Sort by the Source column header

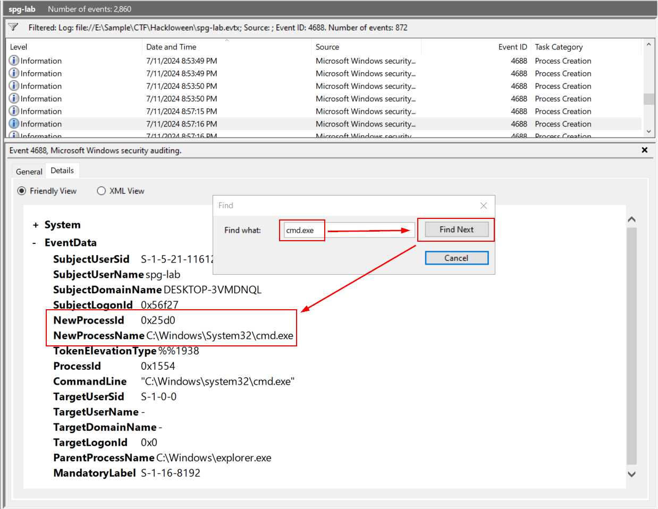[327, 47]
